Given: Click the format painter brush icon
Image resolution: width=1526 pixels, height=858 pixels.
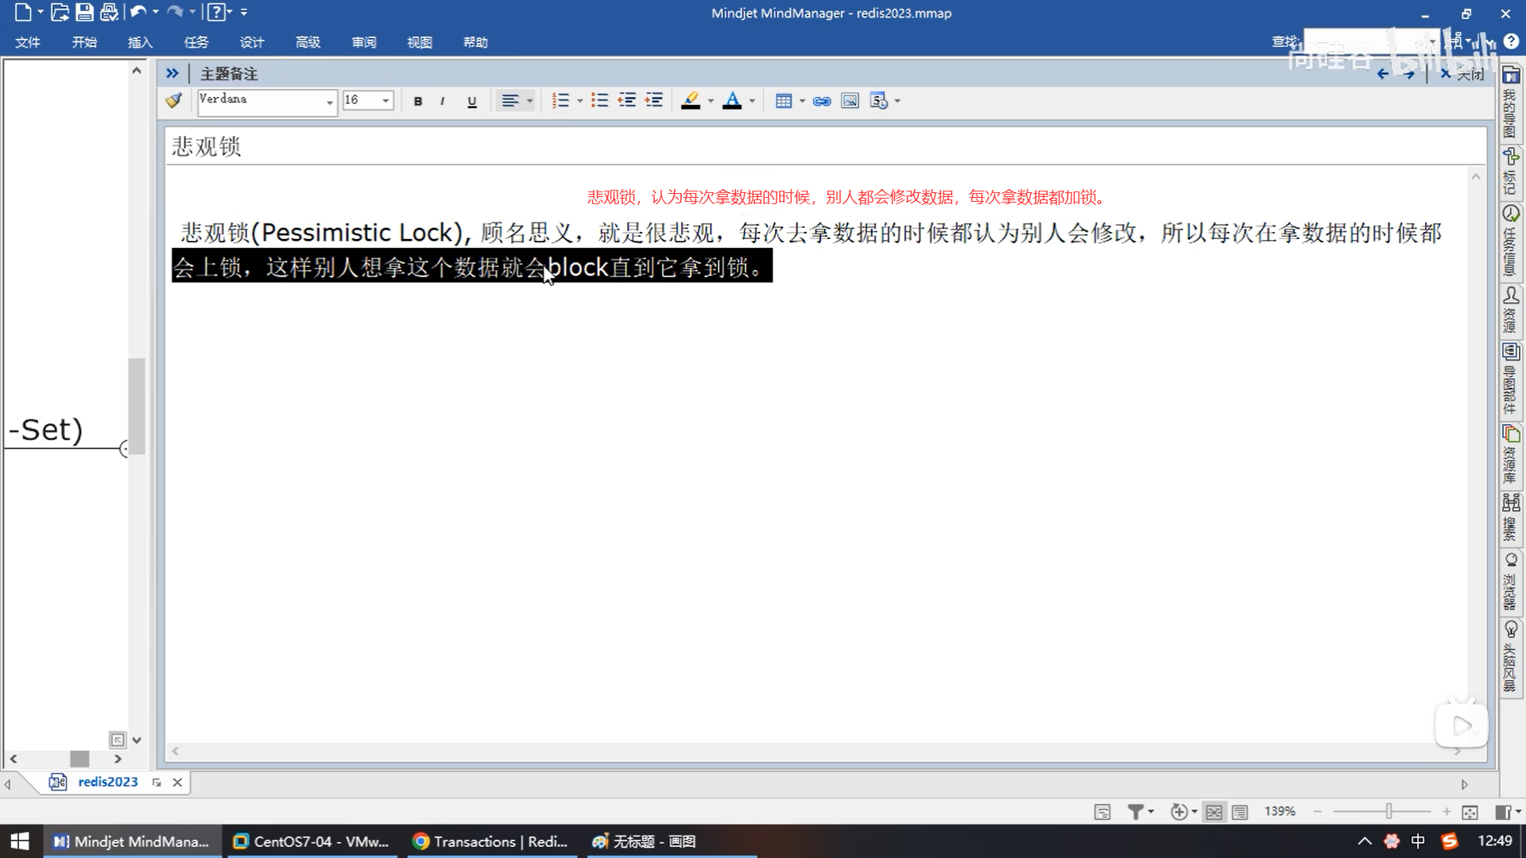Looking at the screenshot, I should coord(173,101).
